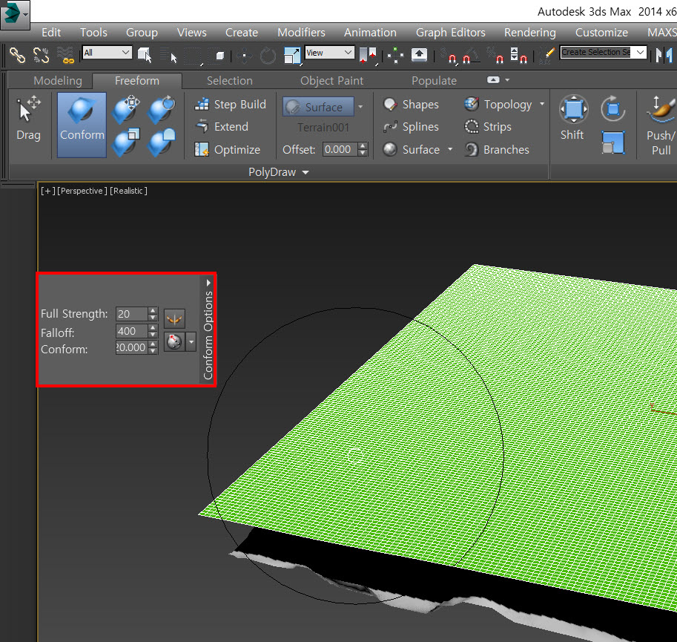Click the Optimize tool
The height and width of the screenshot is (642, 677).
[227, 150]
